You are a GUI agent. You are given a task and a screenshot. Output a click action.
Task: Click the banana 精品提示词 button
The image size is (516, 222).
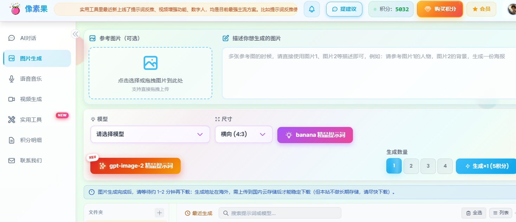tap(315, 135)
